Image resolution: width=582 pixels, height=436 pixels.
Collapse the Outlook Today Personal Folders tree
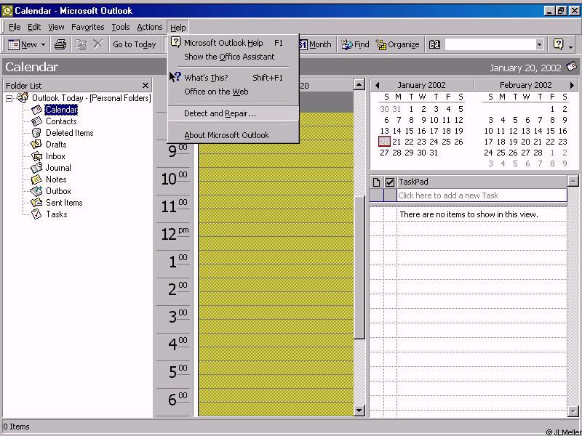coord(9,98)
